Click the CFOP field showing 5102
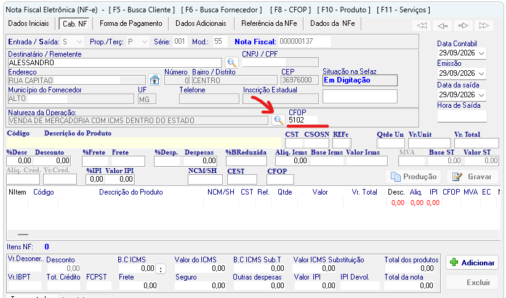 tap(303, 120)
